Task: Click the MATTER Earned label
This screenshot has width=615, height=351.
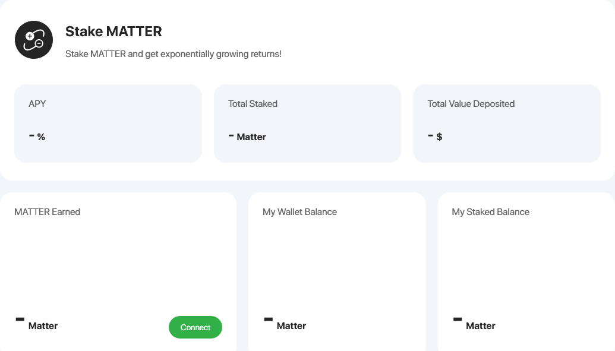Action: pos(48,212)
